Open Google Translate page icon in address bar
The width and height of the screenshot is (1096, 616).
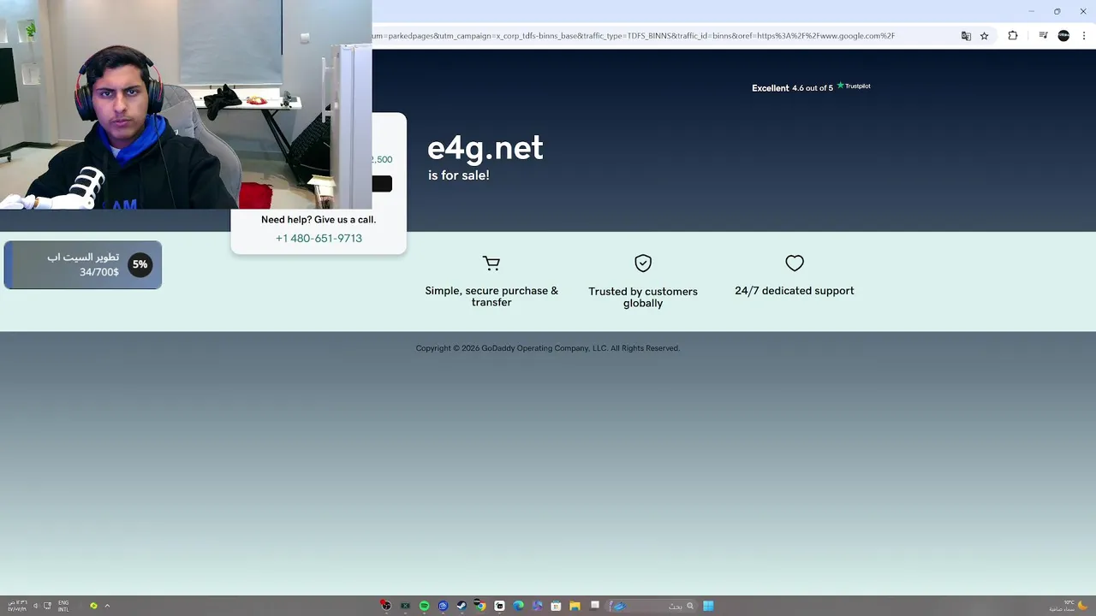click(x=966, y=36)
